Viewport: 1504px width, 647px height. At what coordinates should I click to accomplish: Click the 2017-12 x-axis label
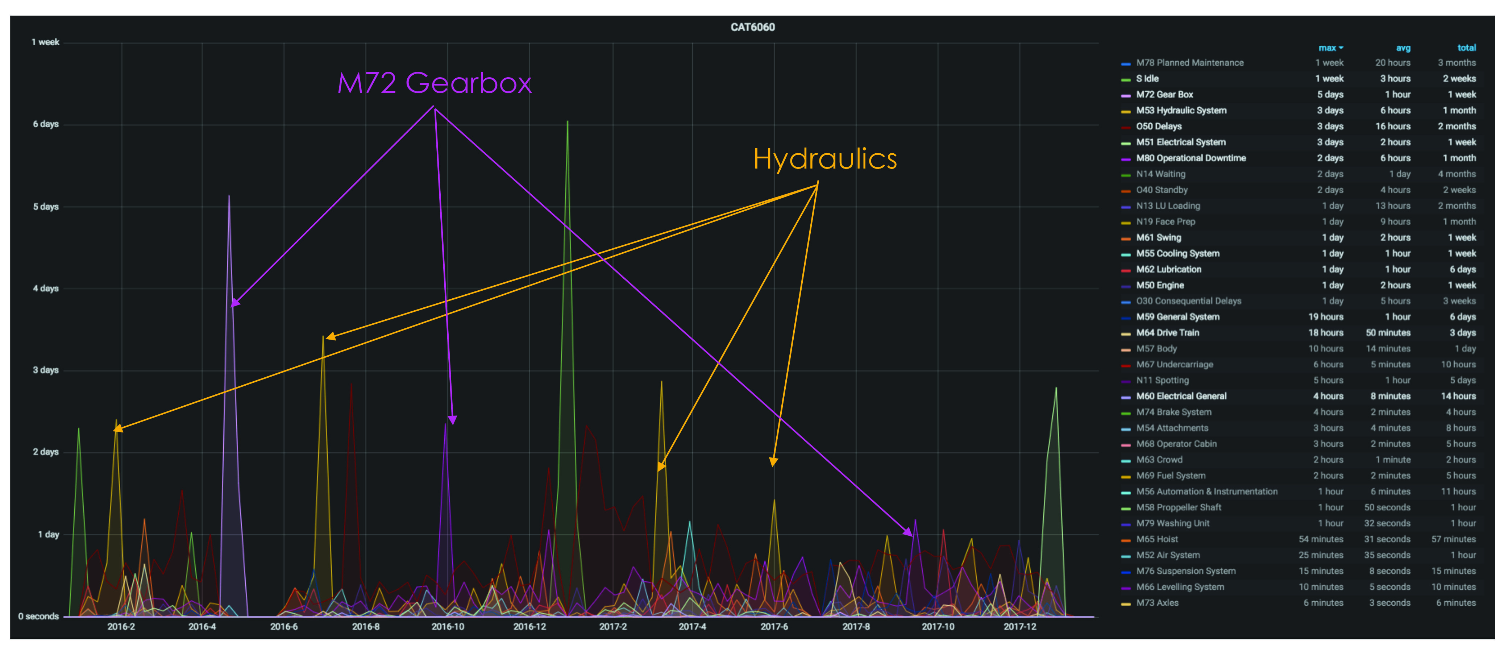[1019, 627]
